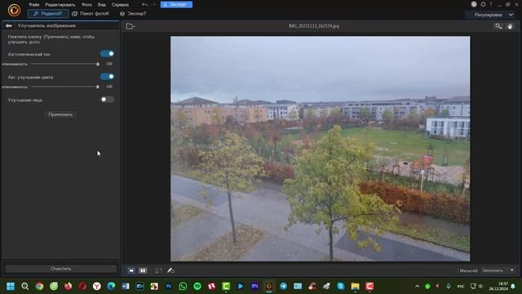The image size is (522, 294).
Task: Open the Файл menu
Action: coord(34,5)
